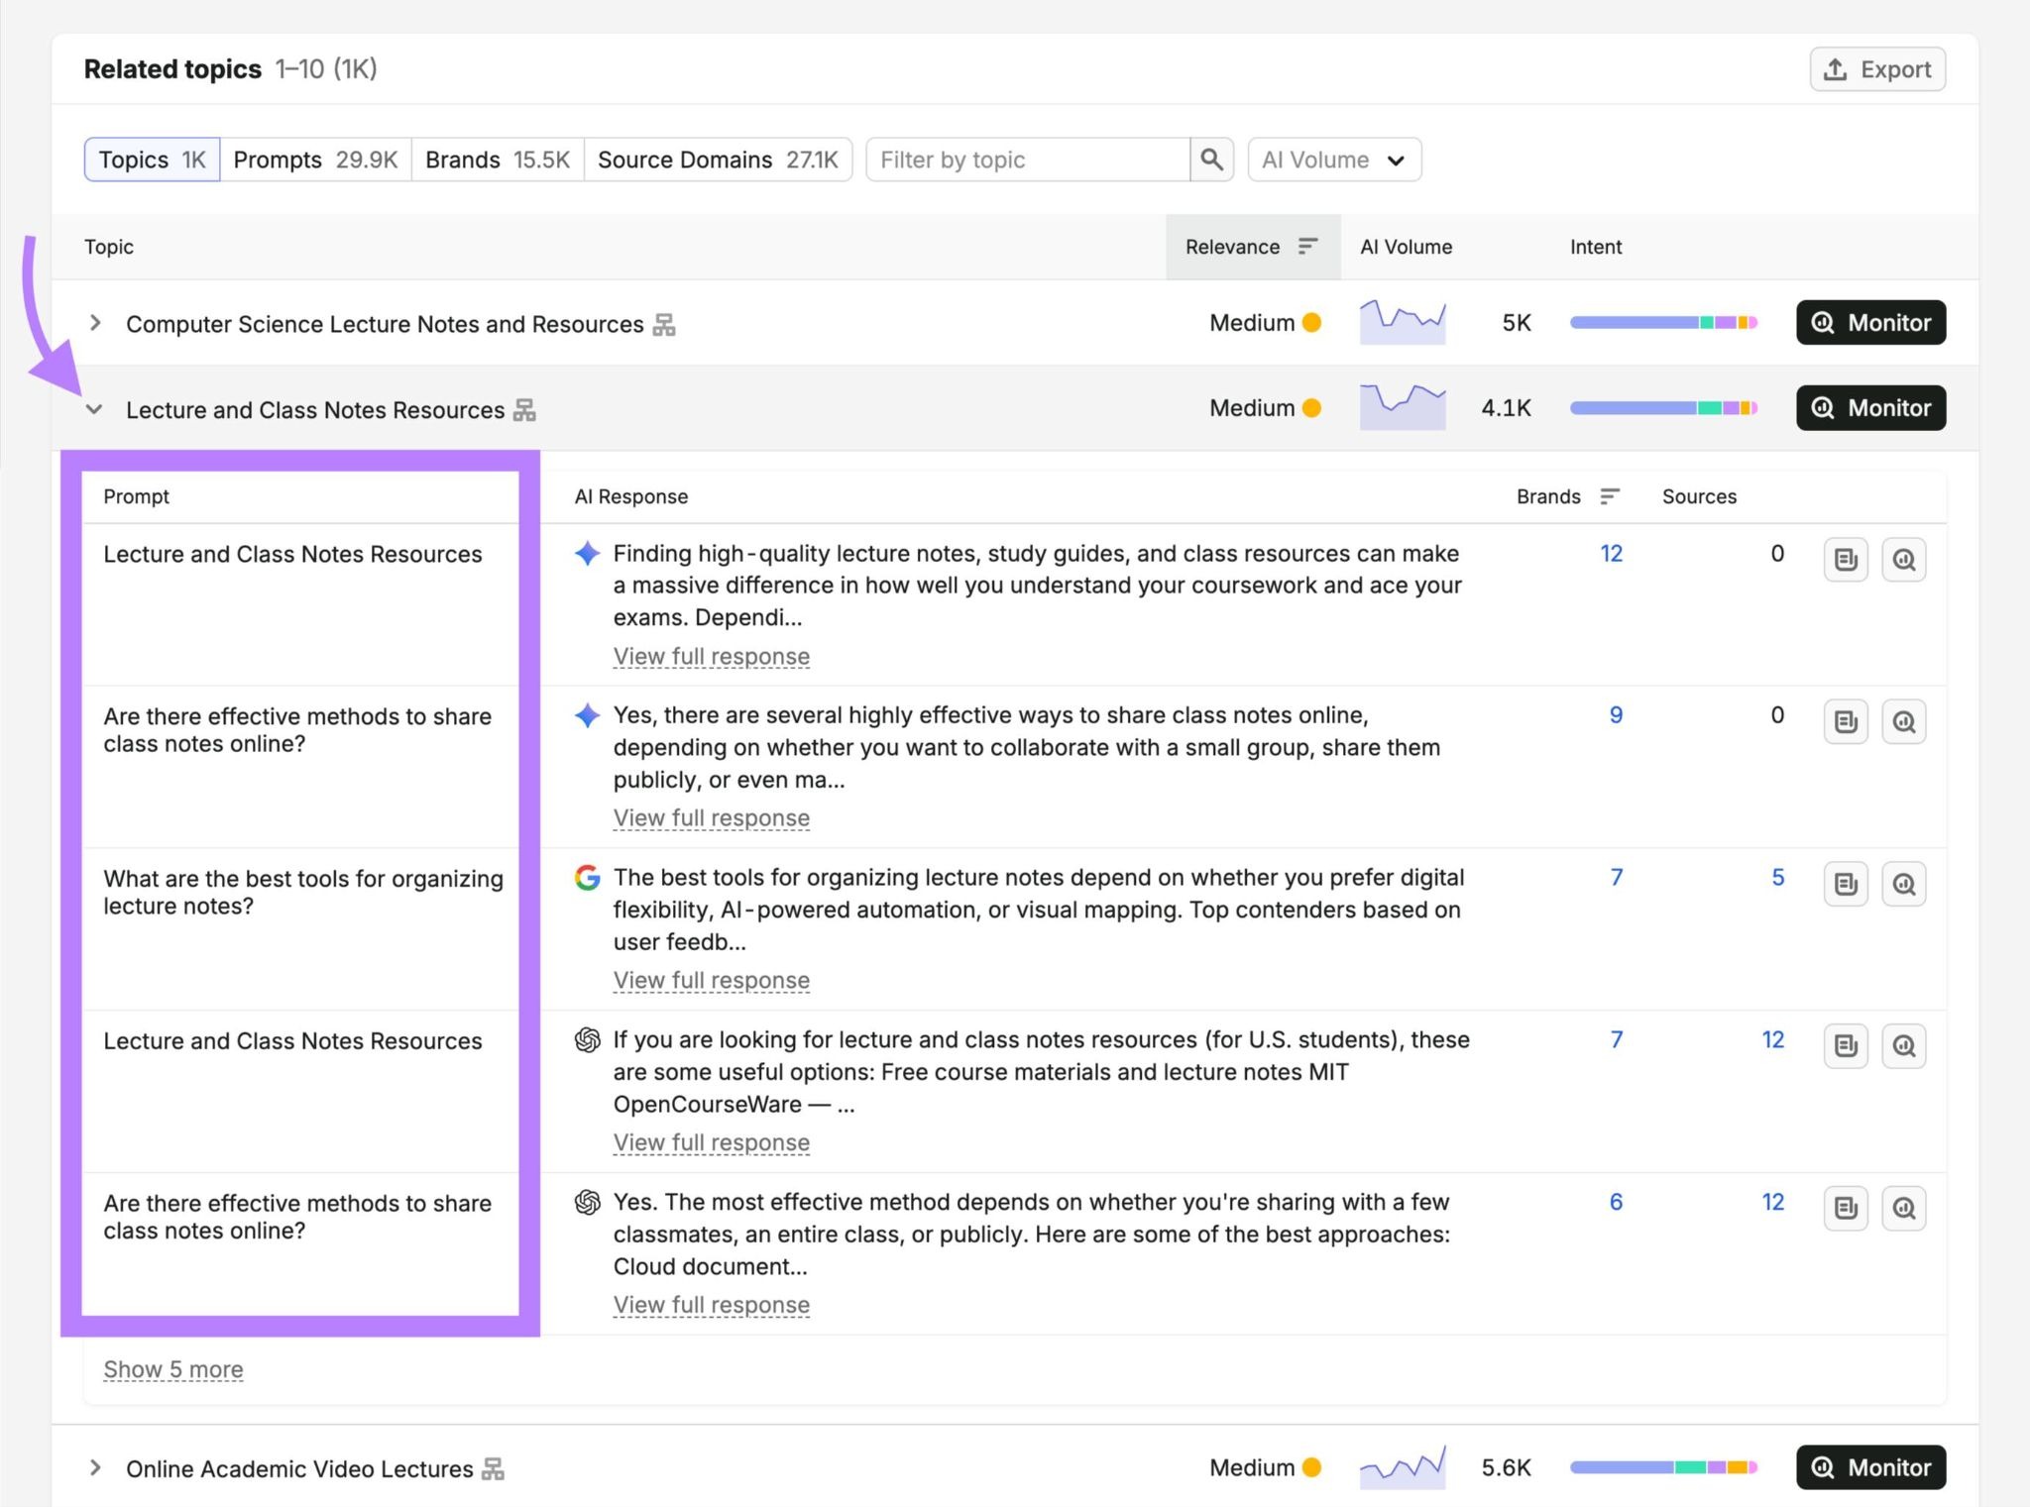The image size is (2030, 1507).
Task: Switch to Source Domains 27.1K tab
Action: point(718,160)
